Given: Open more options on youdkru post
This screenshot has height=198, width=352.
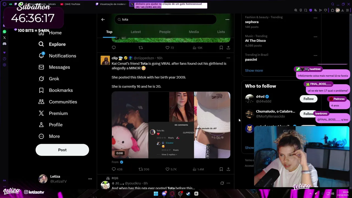Looking at the screenshot, I should 228,183.
